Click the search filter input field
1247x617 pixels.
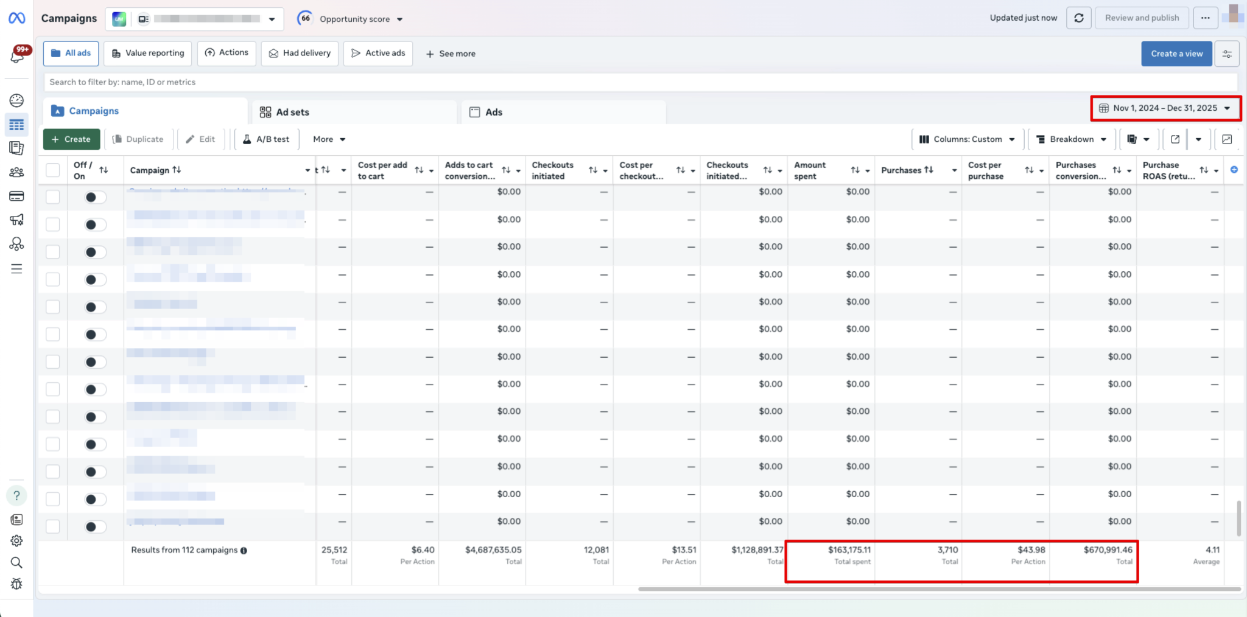[x=639, y=82]
